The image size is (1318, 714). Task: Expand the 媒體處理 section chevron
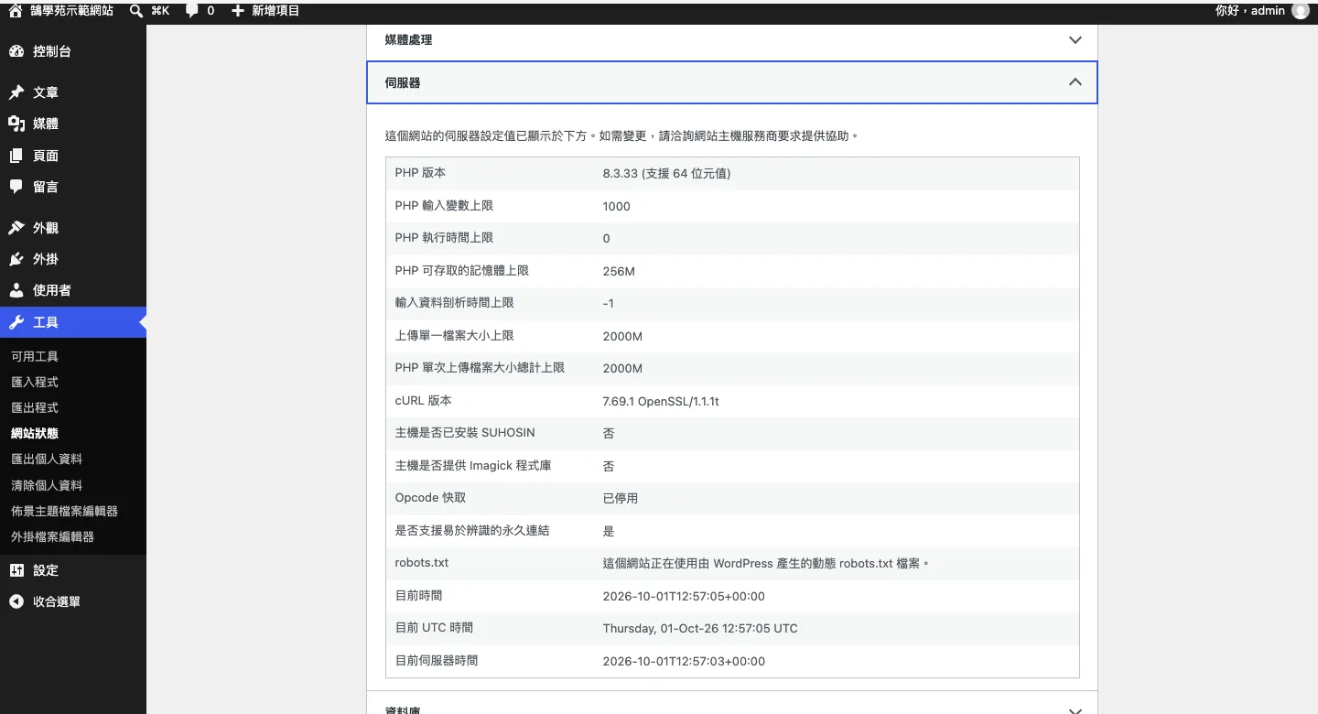pyautogui.click(x=1075, y=40)
